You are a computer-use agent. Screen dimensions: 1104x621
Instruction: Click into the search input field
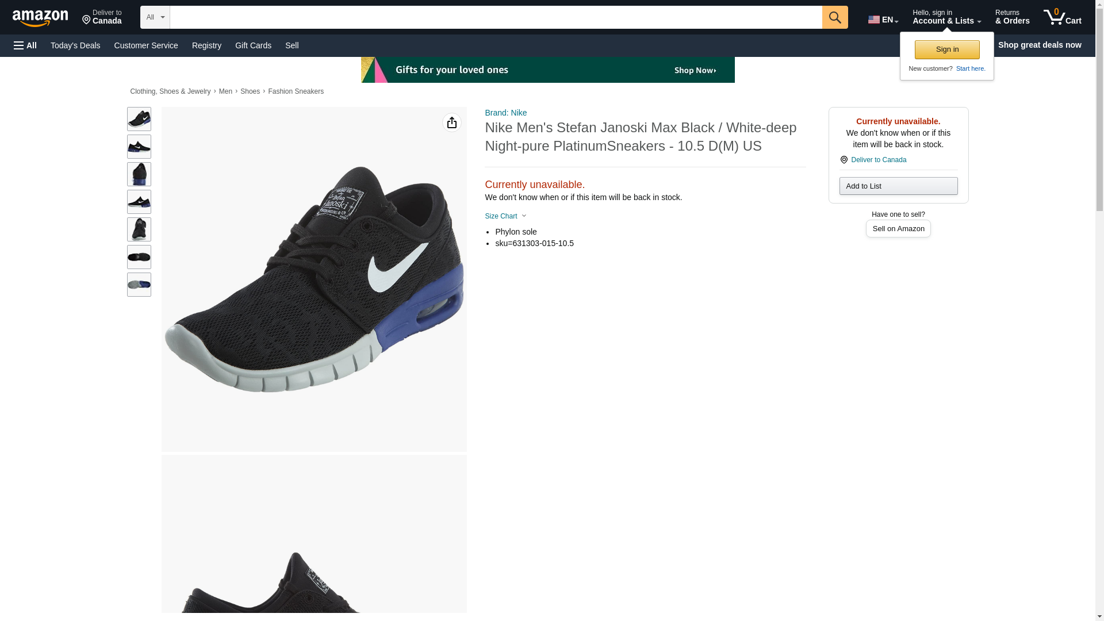[494, 17]
